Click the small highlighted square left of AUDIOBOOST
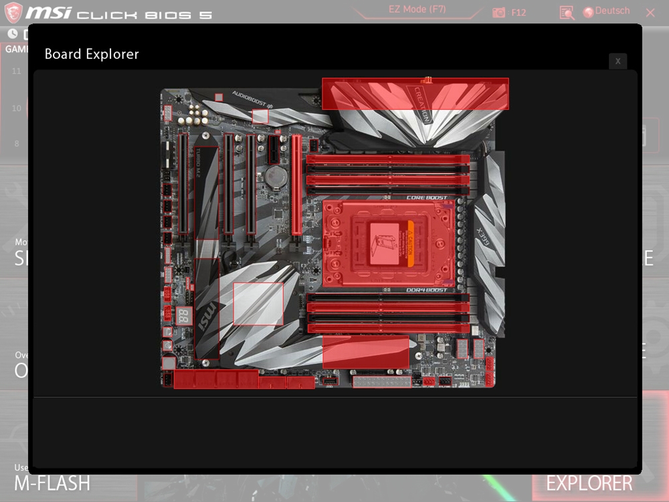The image size is (669, 502). [x=219, y=97]
